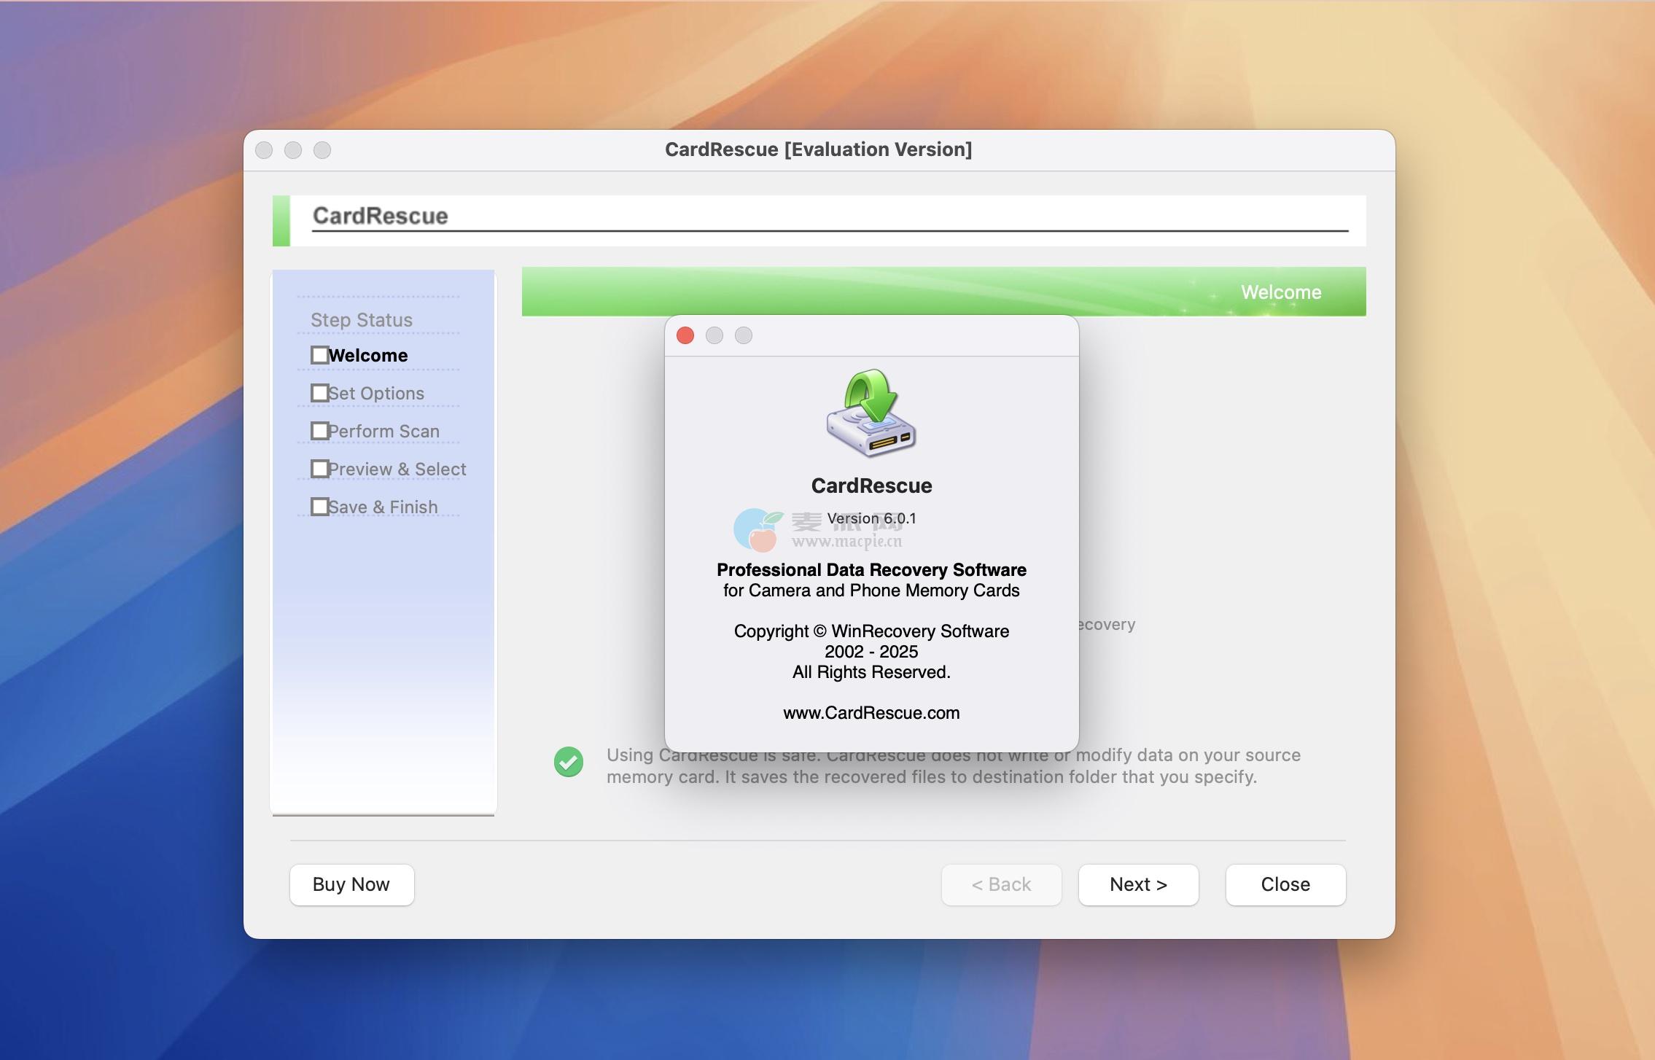The width and height of the screenshot is (1655, 1060).
Task: Click the Professional Data Recovery Software line
Action: [x=871, y=570]
